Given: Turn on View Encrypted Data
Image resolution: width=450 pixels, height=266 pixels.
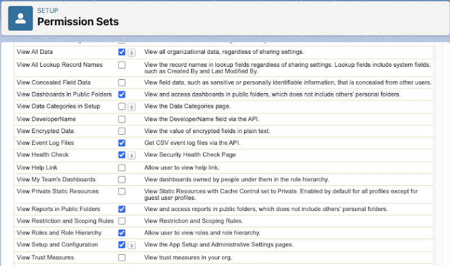Looking at the screenshot, I should click(x=121, y=131).
